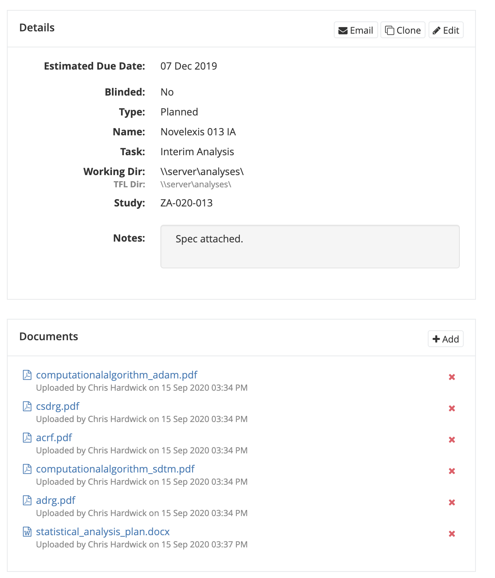Select Working Dir path \\server\analyses\
495x578 pixels.
coord(202,172)
